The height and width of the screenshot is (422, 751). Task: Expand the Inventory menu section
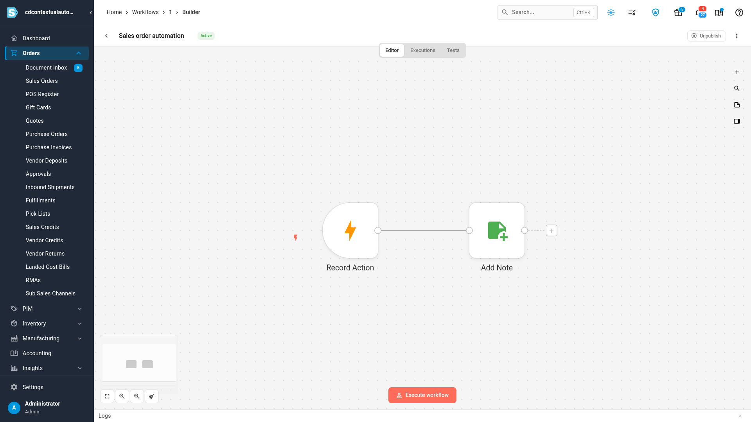pos(80,324)
